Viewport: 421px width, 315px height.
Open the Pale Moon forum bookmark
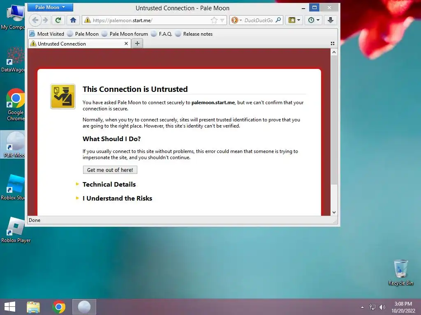125,34
